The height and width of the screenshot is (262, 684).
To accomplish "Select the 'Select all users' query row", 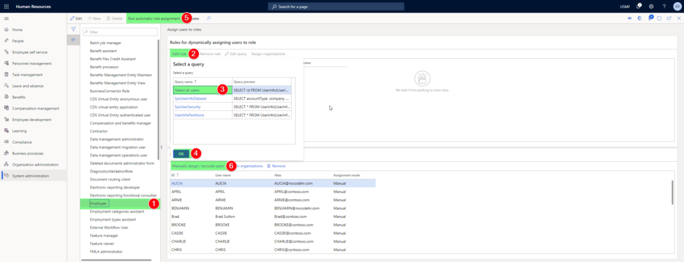I will click(232, 90).
